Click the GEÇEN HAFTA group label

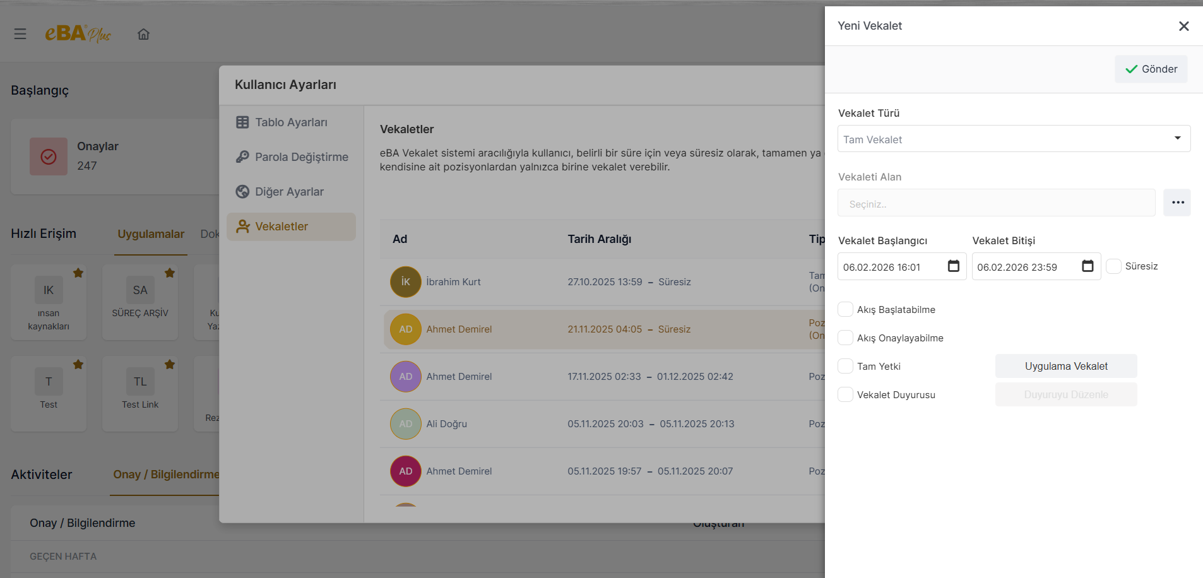point(63,557)
